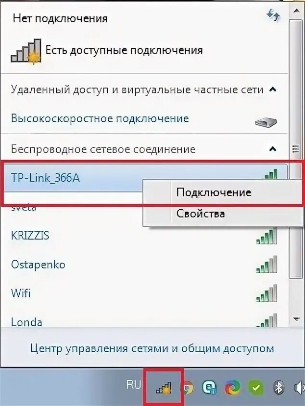Viewport: 305px width, 406px height.
Task: Click the Bluetooth icon in the system tray
Action: (x=279, y=388)
